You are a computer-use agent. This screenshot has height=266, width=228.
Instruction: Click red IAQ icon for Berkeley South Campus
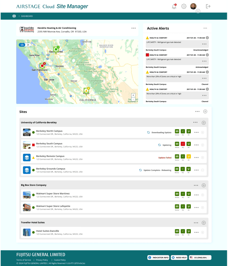183,144
